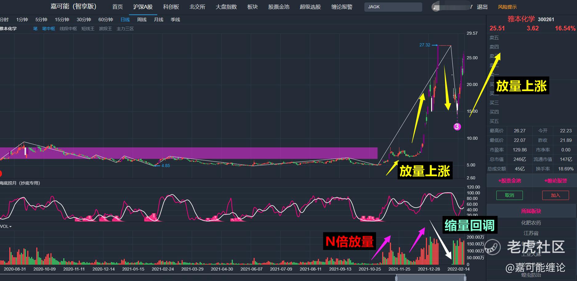577x281 pixels.
Task: Switch to the 北交所 tab
Action: [x=197, y=7]
